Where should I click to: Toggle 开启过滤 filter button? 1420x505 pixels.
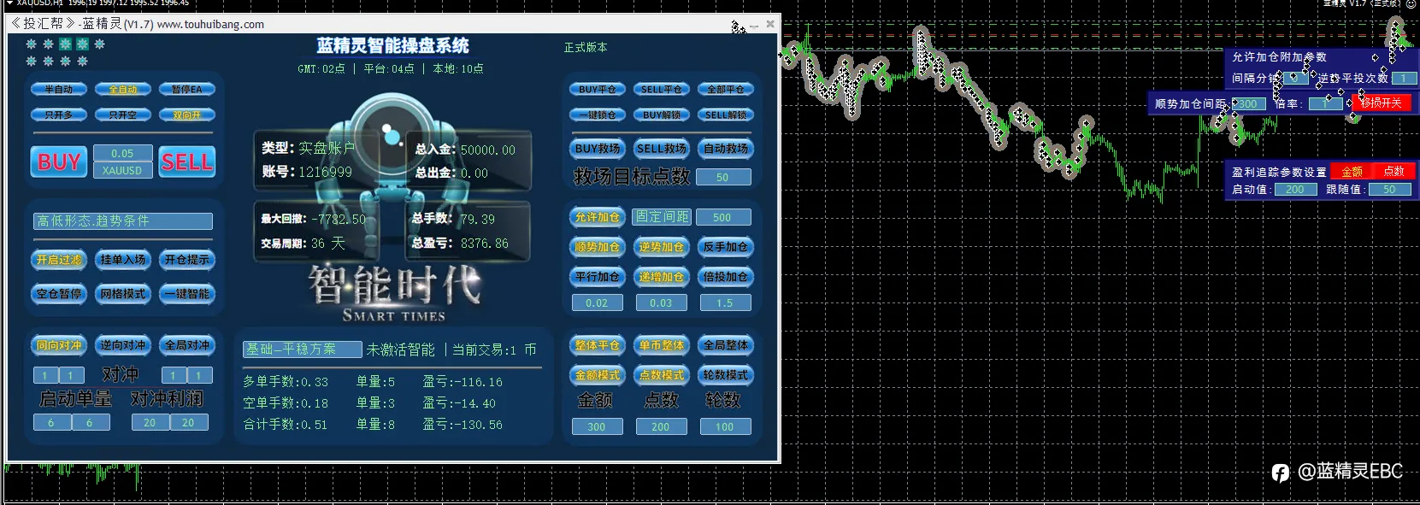(x=59, y=260)
